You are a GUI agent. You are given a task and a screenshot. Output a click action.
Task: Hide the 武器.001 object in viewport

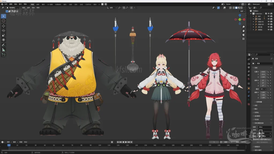(x=269, y=22)
